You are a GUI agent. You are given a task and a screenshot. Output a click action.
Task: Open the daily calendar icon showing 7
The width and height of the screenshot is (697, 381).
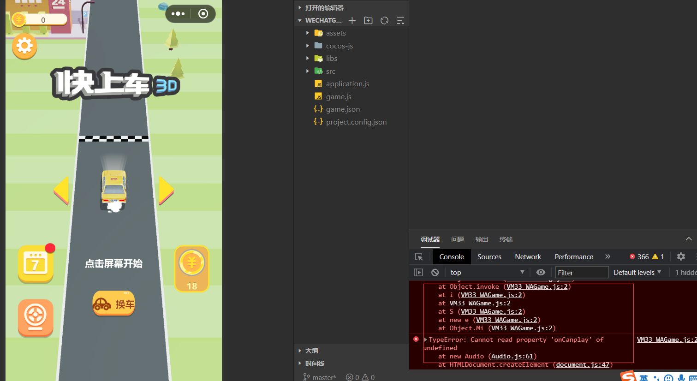[36, 264]
